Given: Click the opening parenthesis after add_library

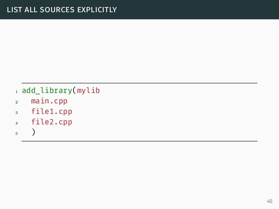Looking at the screenshot, I should (x=74, y=91).
